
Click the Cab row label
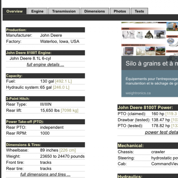(x=122, y=164)
